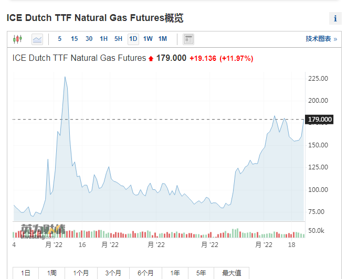Choose the 5H interval
This screenshot has width=347, height=279.
coord(118,39)
